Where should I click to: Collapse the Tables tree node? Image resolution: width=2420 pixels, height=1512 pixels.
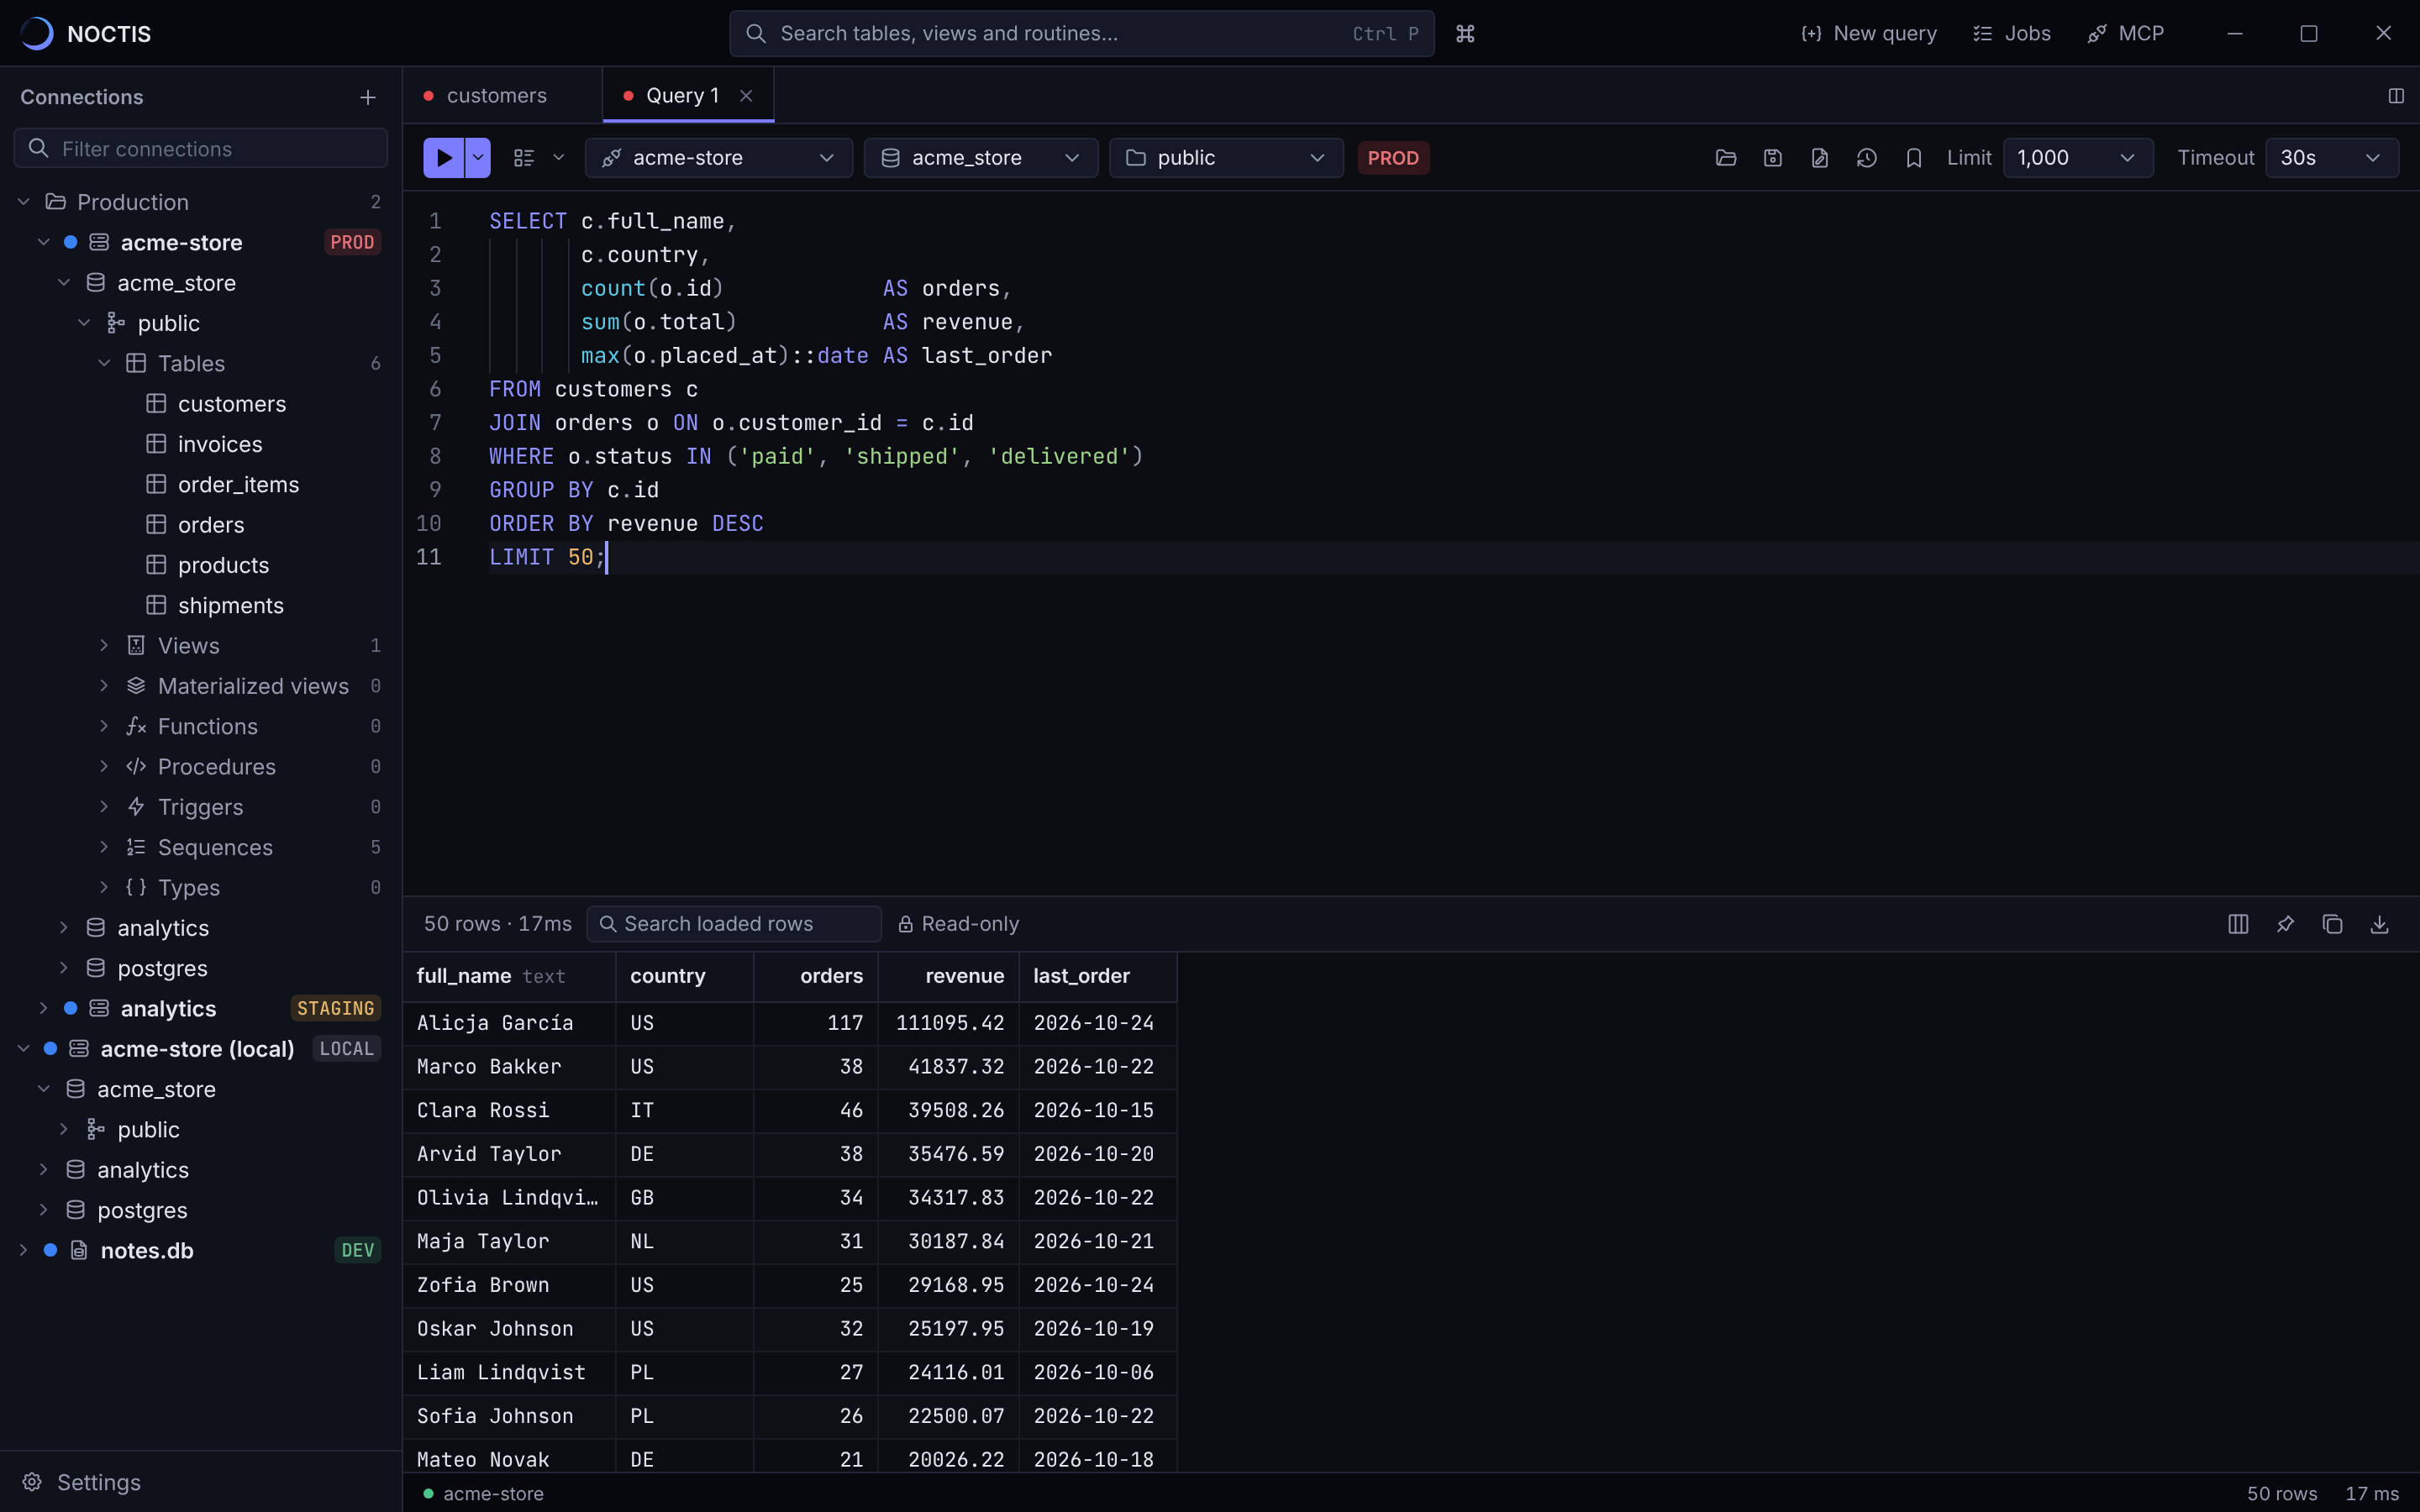(x=104, y=363)
